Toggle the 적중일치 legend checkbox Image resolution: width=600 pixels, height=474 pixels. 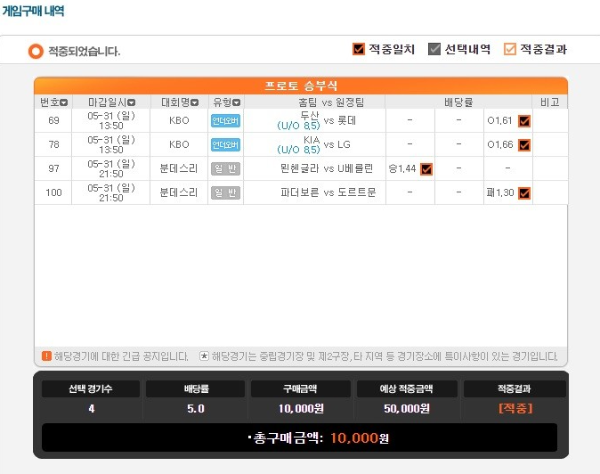tap(359, 49)
